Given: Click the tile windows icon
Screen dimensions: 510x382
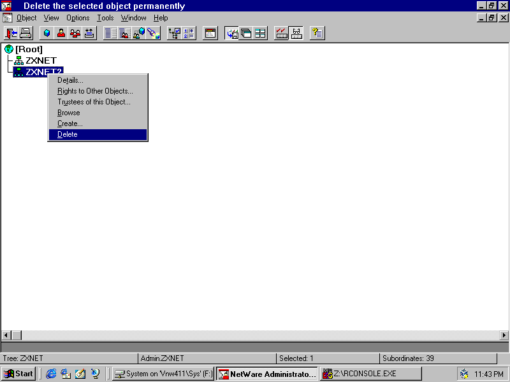Looking at the screenshot, I should coord(260,33).
